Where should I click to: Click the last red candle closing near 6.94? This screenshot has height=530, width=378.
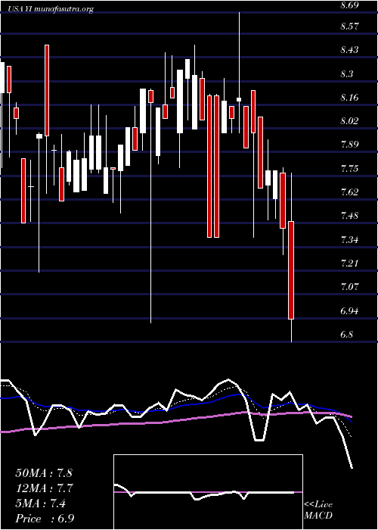click(x=291, y=270)
